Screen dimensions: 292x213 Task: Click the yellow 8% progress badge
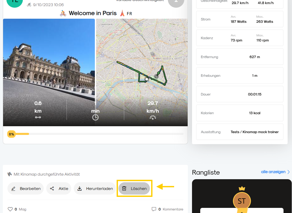coord(11,134)
